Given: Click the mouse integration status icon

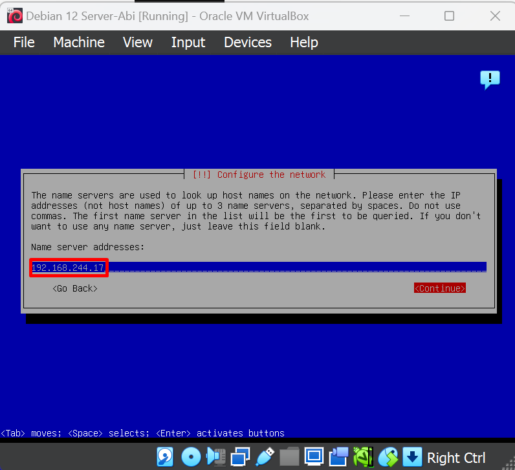Looking at the screenshot, I should click(388, 457).
